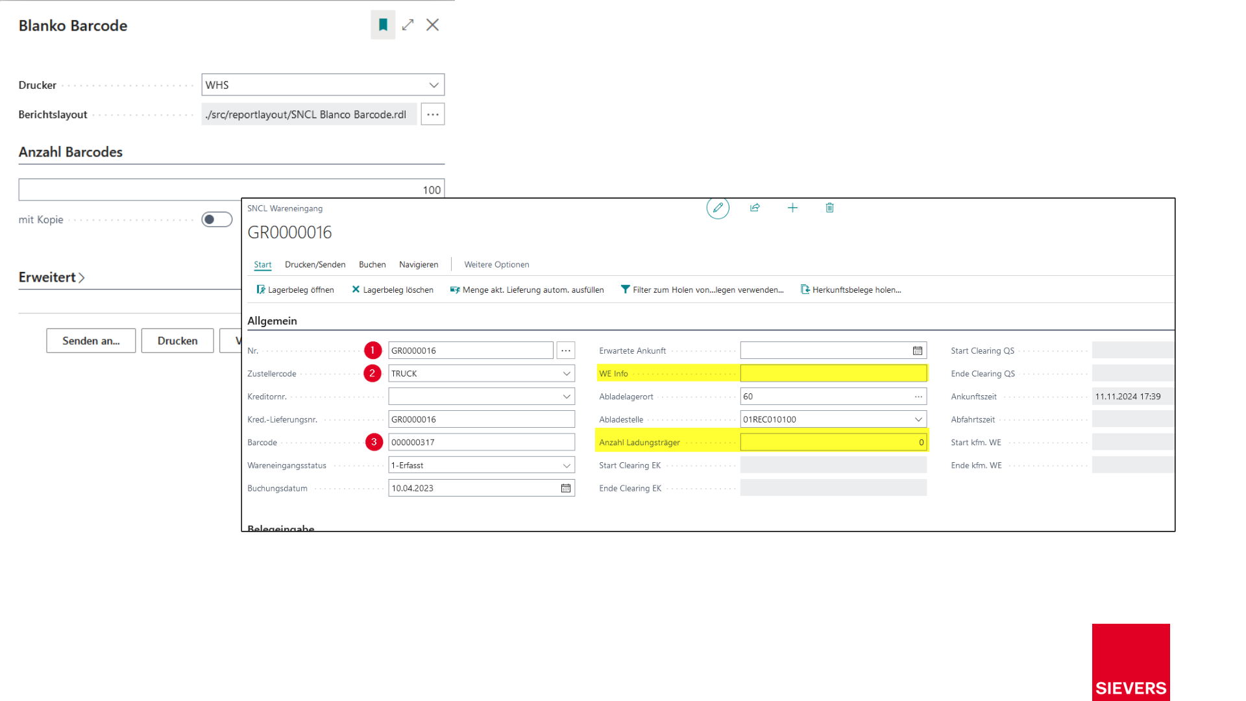Toggle the mit Kopie switch
Image resolution: width=1246 pixels, height=701 pixels.
click(x=217, y=219)
